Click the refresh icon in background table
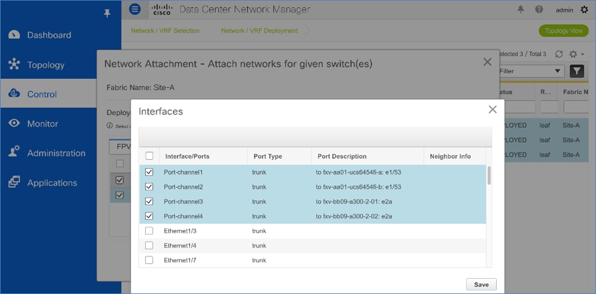596x294 pixels. pyautogui.click(x=559, y=54)
